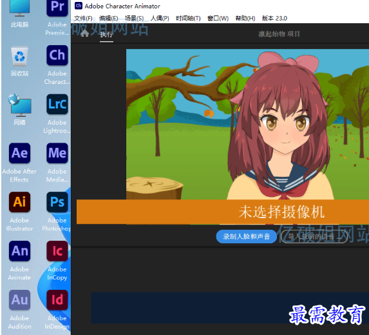Click the anime puppet scene preview
The image size is (369, 335).
[x=247, y=124]
